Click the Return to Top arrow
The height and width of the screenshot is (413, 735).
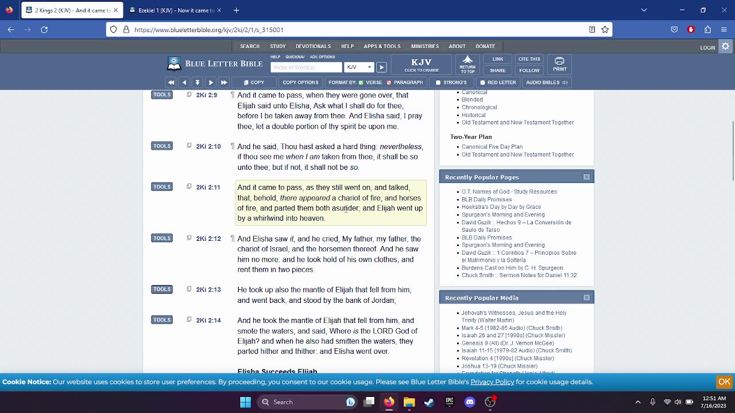[467, 64]
